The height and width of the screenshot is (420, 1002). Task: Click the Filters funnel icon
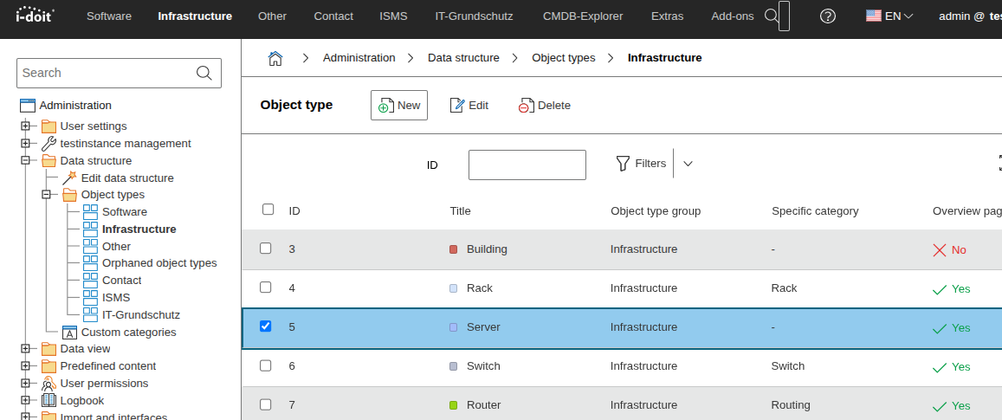(x=623, y=163)
